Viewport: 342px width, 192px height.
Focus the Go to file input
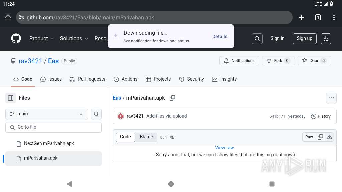click(x=53, y=127)
